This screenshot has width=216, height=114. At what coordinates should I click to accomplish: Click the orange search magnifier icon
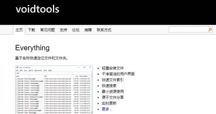pyautogui.click(x=210, y=30)
